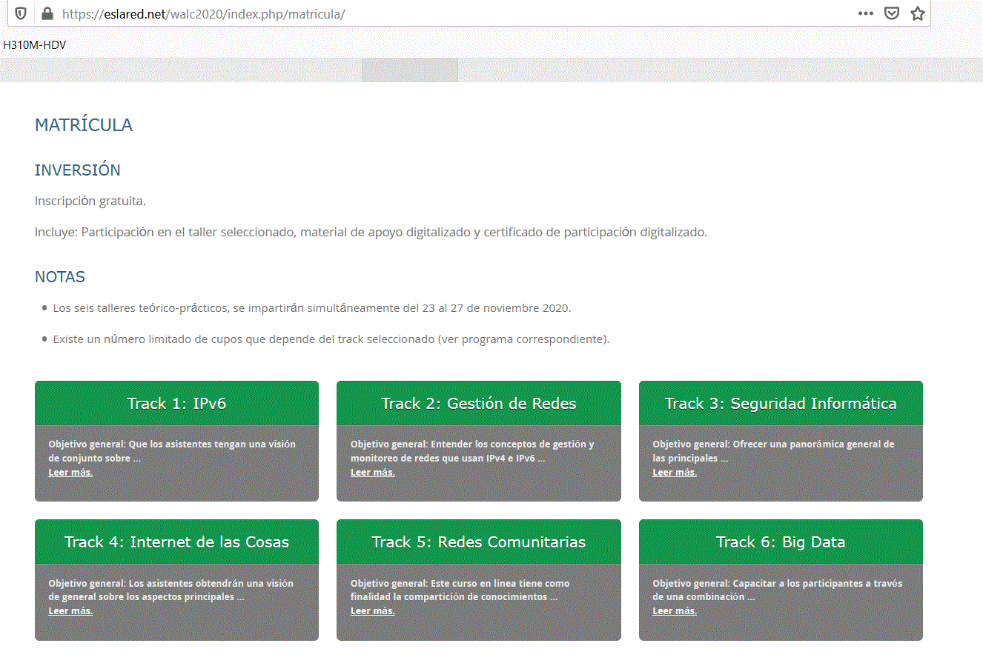Click the H310M-HDV label text
983x666 pixels.
click(x=35, y=45)
